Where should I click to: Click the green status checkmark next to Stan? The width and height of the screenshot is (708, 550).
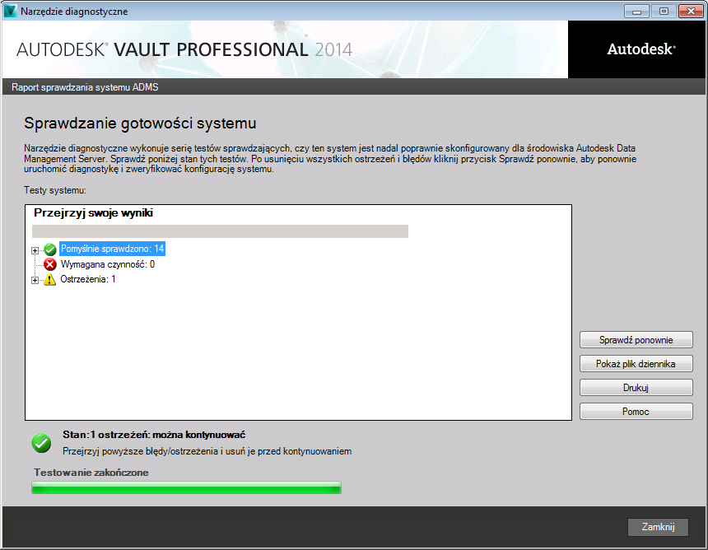click(41, 443)
